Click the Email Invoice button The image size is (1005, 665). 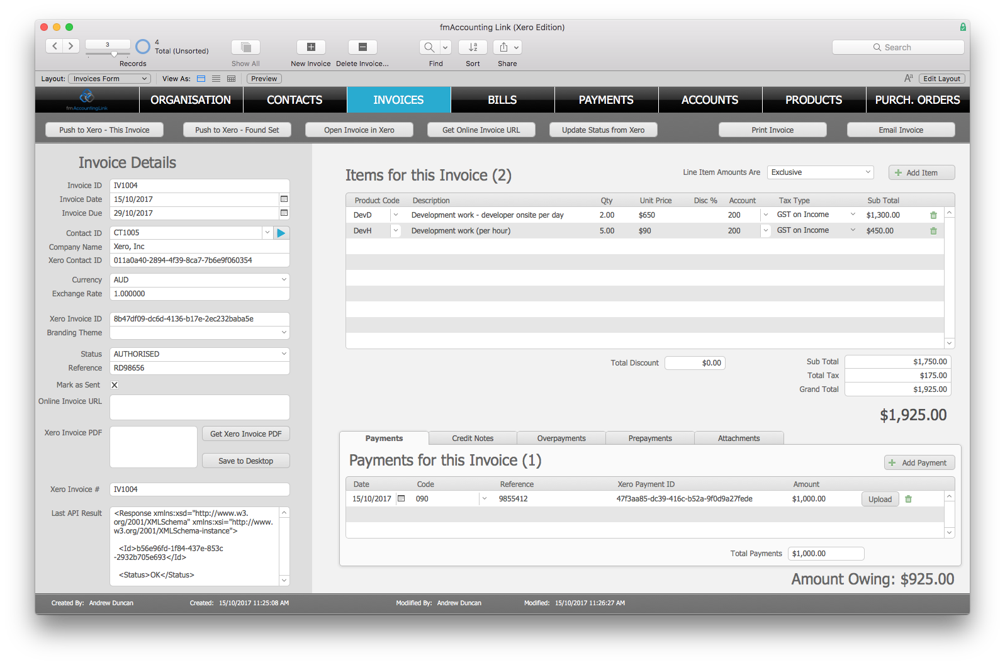[x=901, y=130]
